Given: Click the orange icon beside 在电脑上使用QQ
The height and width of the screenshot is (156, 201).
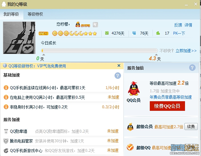Looking at the screenshot, I should [6, 97].
